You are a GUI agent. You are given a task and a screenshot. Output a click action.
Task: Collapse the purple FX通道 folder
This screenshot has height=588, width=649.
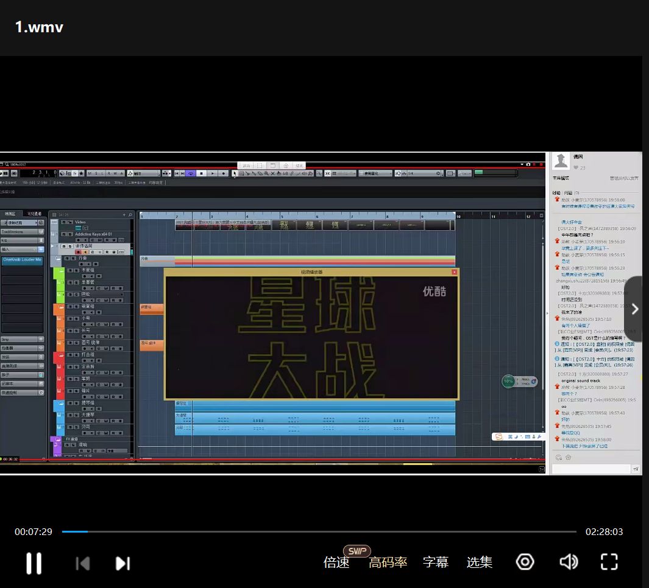pyautogui.click(x=57, y=439)
